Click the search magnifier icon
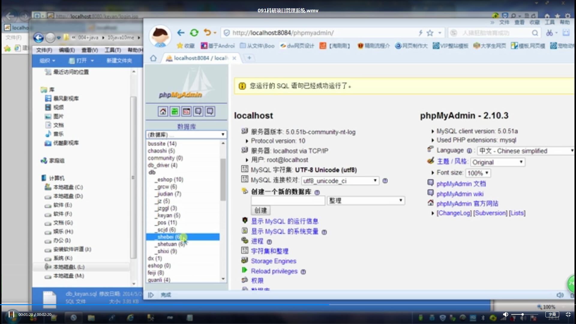The height and width of the screenshot is (324, 576). tap(535, 33)
